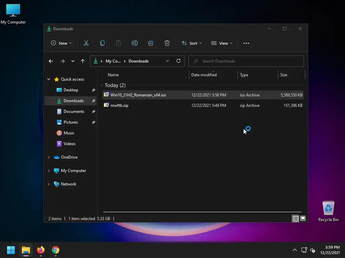Select the mwftb.zip file name
The width and height of the screenshot is (345, 258).
(119, 105)
